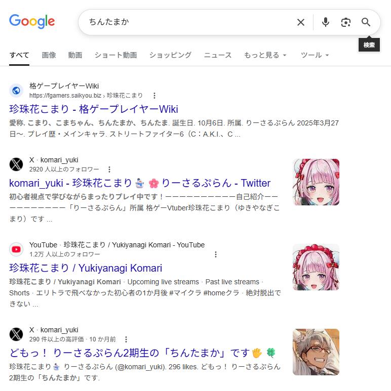The image size is (391, 391).
Task: Open three-dot menu for the YouTube result
Action: 216,254
